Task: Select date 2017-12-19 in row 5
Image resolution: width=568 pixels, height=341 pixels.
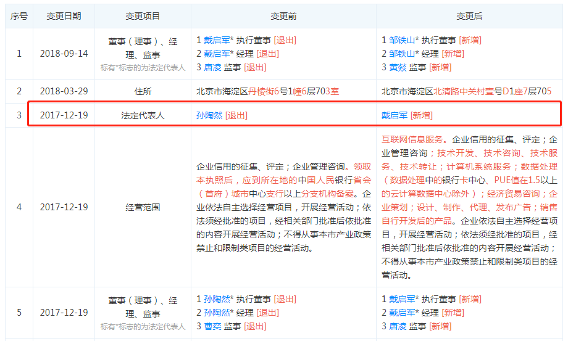Action: tap(64, 313)
